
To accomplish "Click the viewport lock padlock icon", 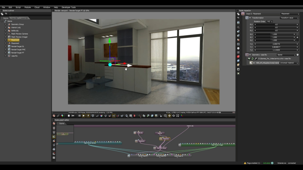I will pyautogui.click(x=161, y=116).
